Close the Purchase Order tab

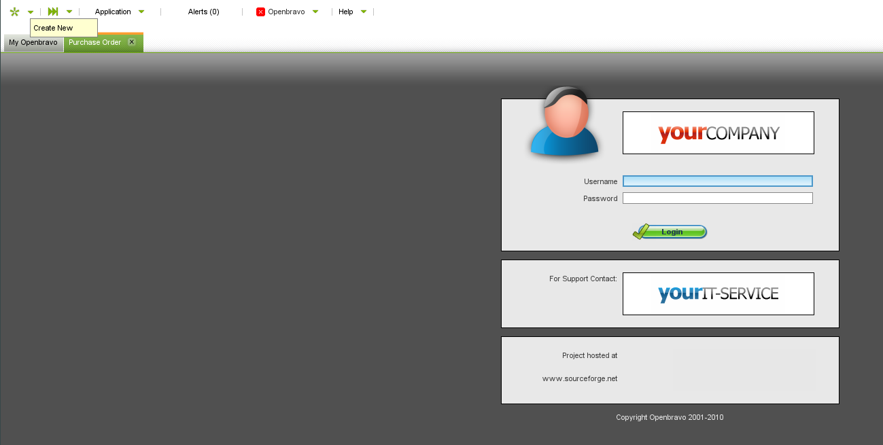pos(132,42)
